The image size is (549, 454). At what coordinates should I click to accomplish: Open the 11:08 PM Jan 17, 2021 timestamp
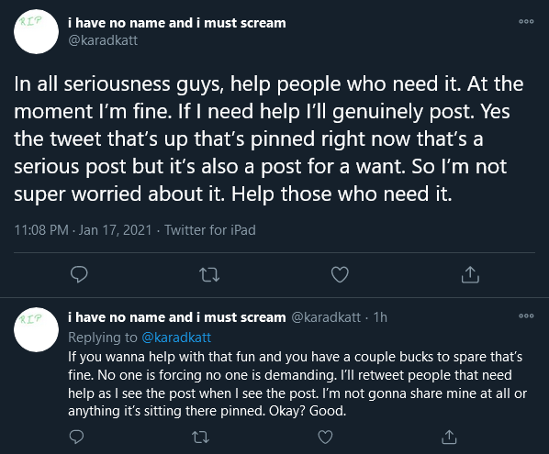click(x=83, y=230)
